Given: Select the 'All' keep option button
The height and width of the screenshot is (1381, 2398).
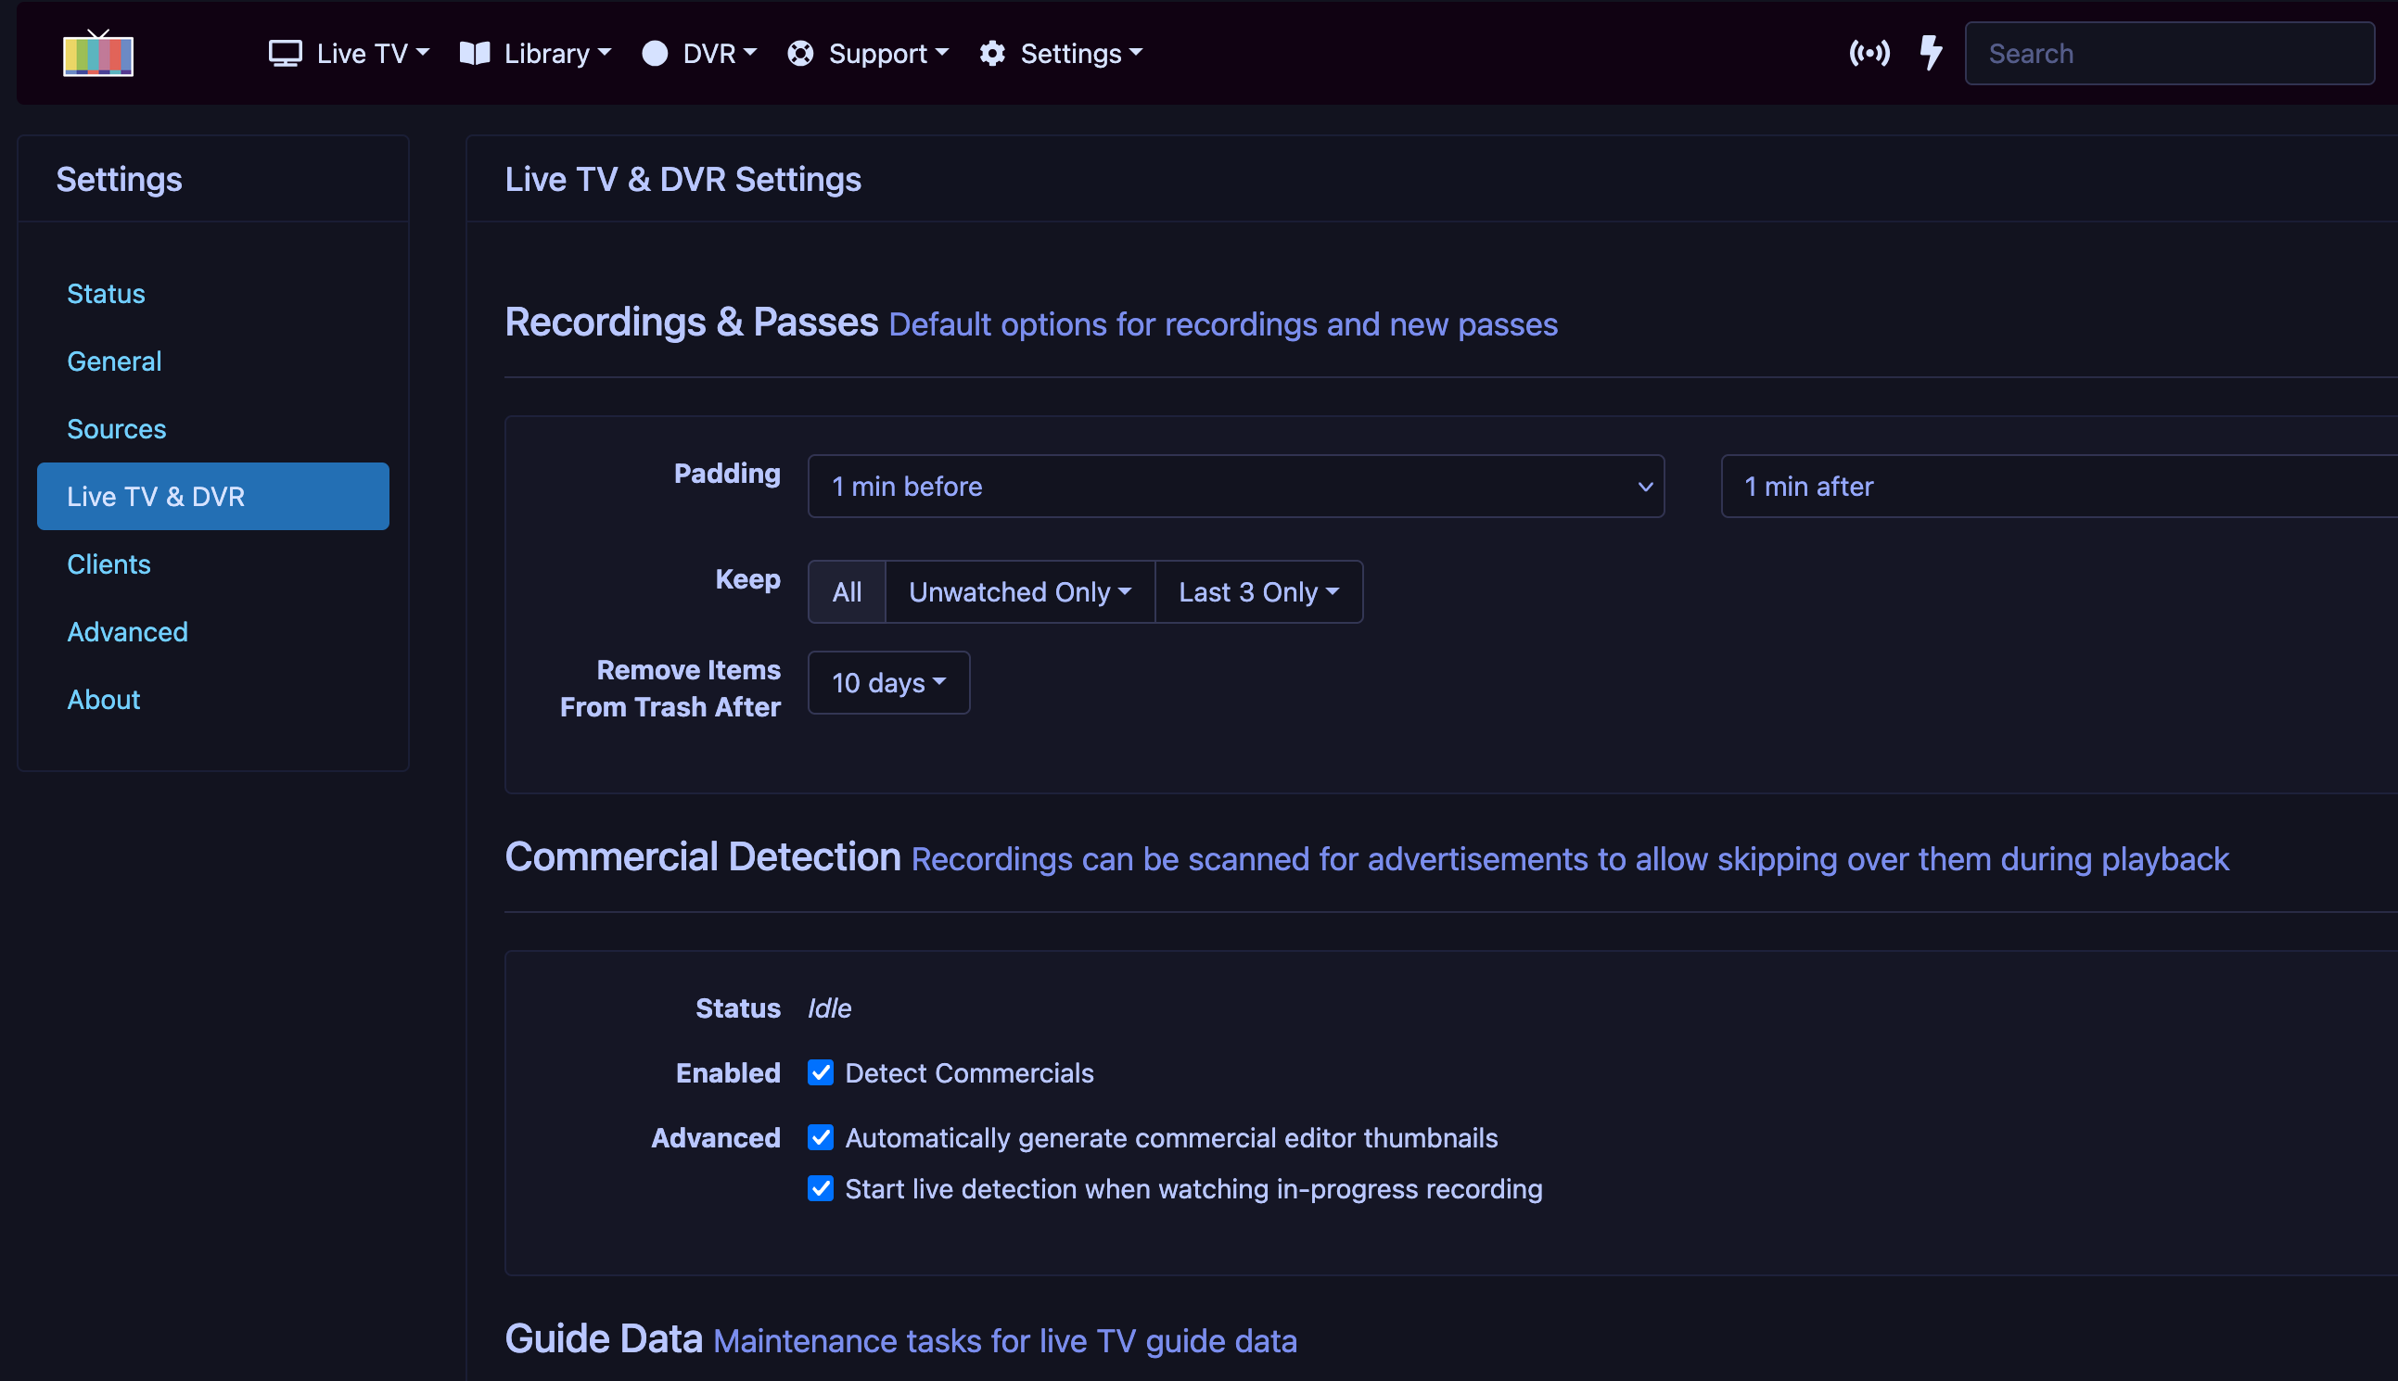Looking at the screenshot, I should (847, 592).
